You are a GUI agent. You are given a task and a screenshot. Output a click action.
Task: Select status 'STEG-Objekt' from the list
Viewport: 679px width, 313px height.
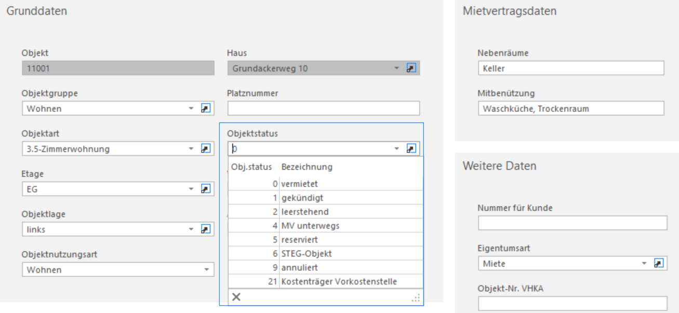(x=326, y=253)
